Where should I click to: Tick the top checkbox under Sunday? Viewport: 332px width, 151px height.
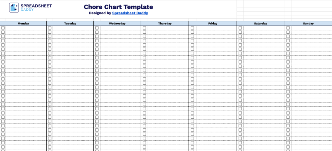(288, 28)
